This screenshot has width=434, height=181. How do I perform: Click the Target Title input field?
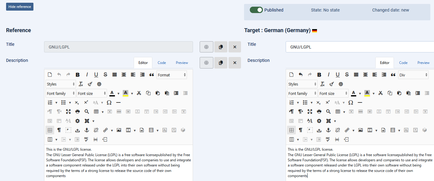click(359, 47)
